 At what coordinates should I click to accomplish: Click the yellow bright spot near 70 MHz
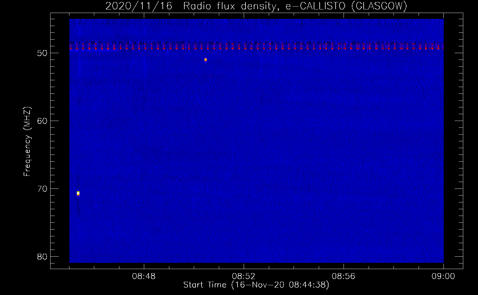click(x=78, y=193)
